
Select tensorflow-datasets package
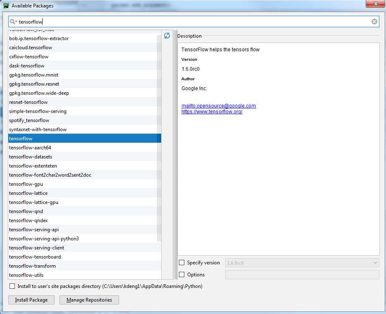point(85,157)
